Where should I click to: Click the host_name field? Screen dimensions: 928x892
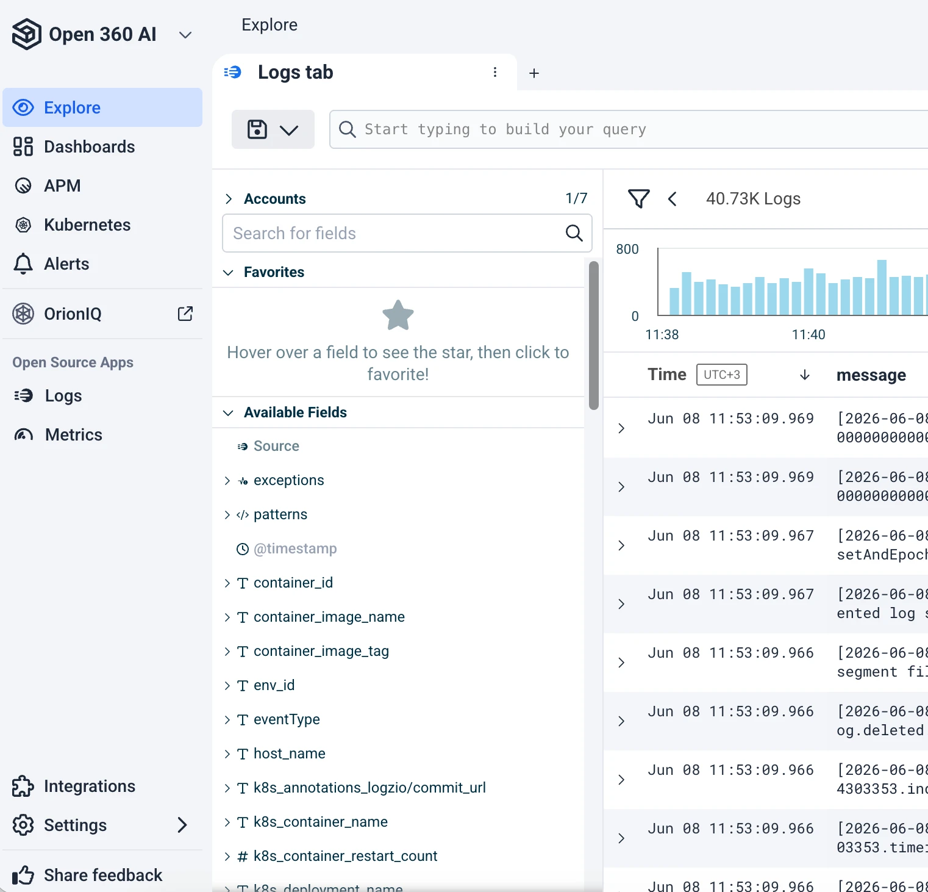tap(290, 754)
